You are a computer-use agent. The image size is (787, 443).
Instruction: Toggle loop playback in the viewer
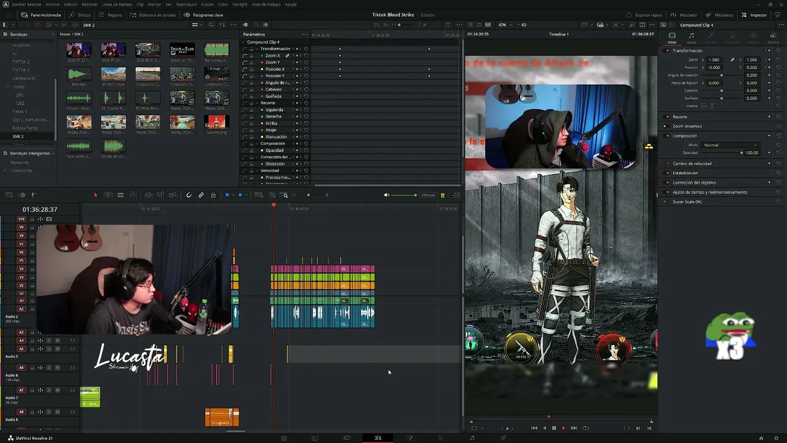pyautogui.click(x=585, y=428)
